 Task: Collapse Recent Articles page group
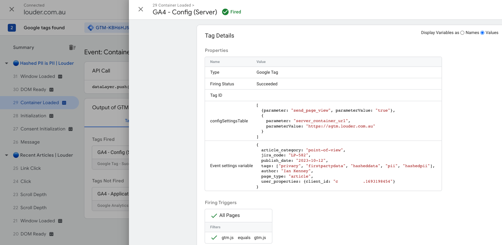pos(7,155)
